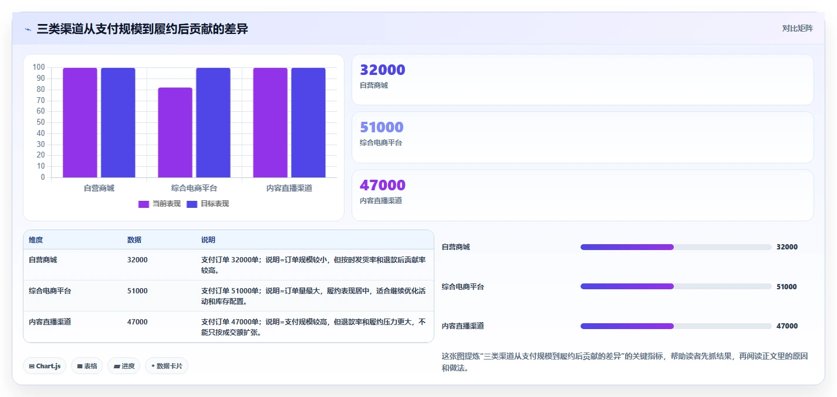Click the purple legend swatch for 当前表现
837x397 pixels.
[144, 204]
